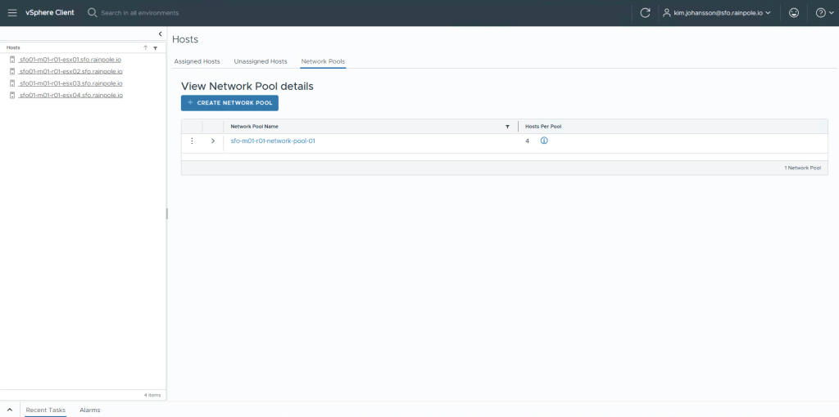Open the smiley feedback icon

coord(793,13)
